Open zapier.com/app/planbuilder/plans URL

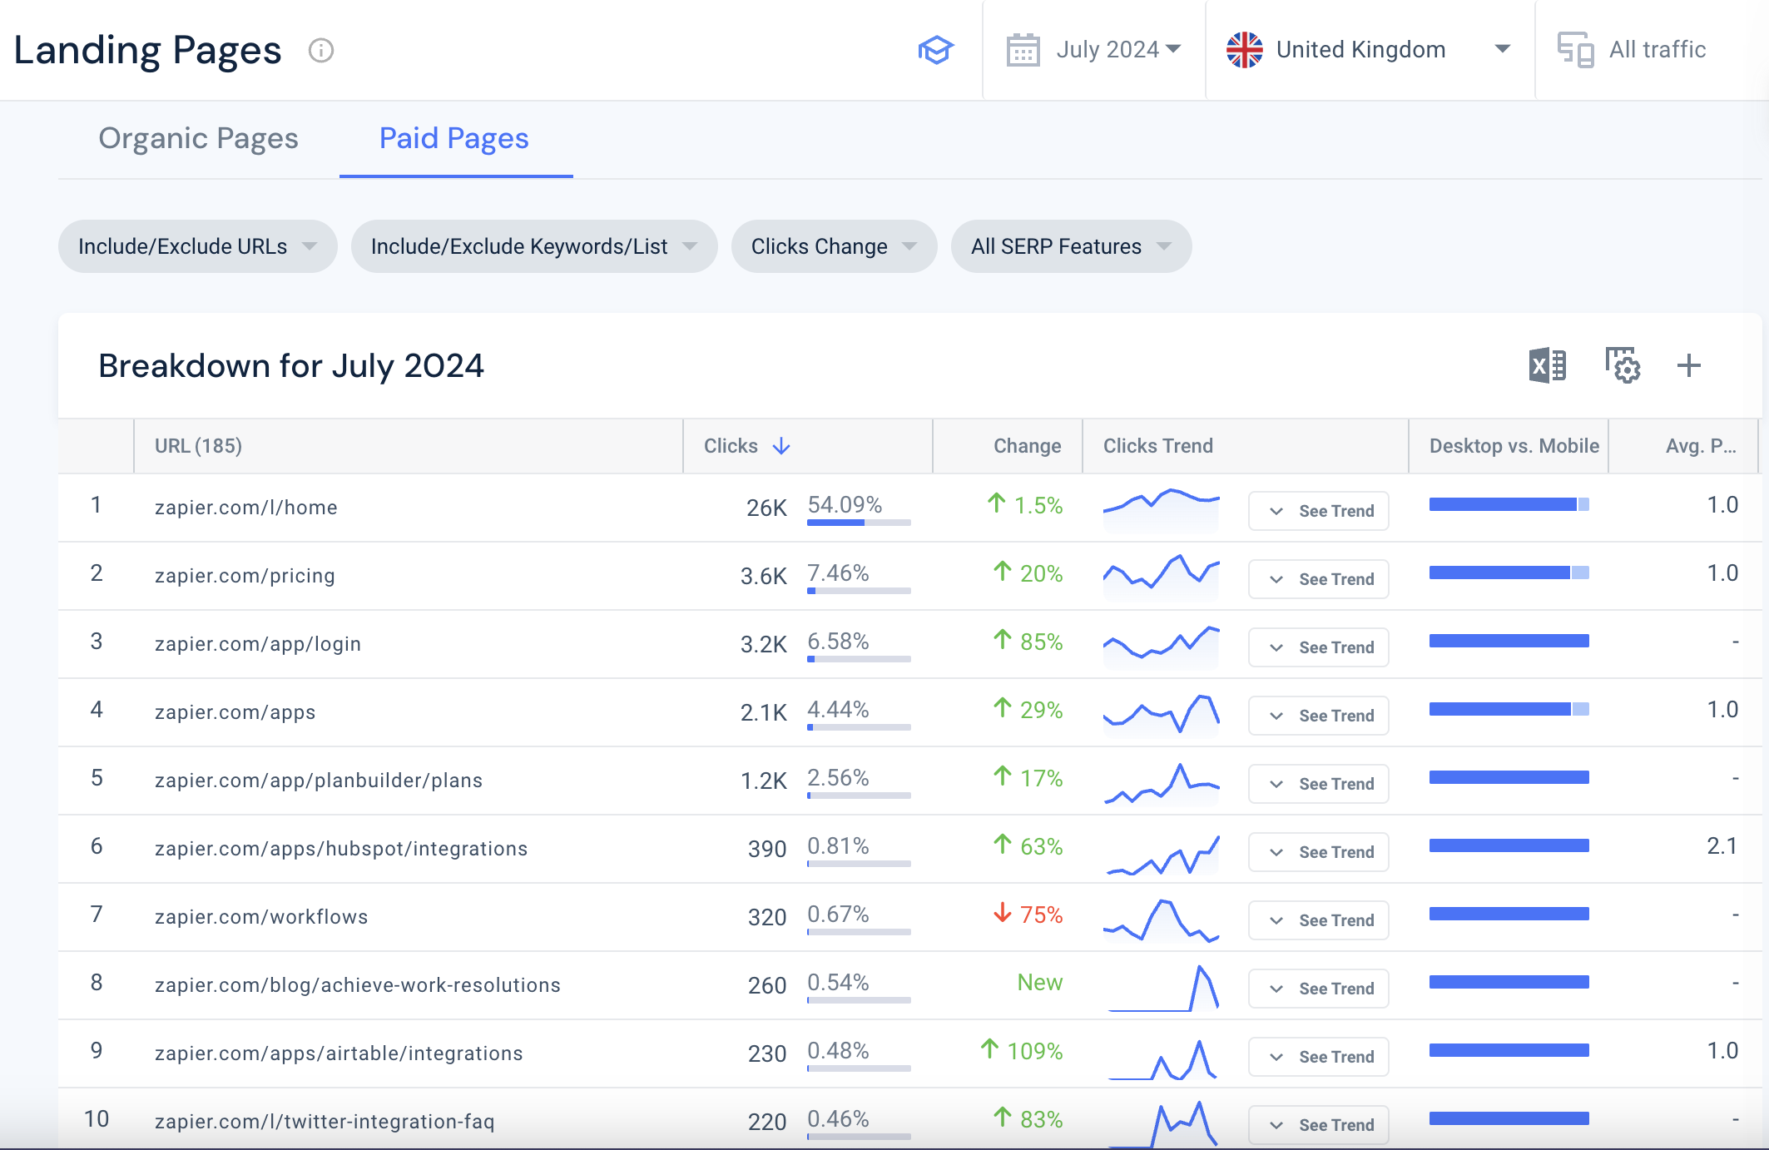[x=319, y=781]
